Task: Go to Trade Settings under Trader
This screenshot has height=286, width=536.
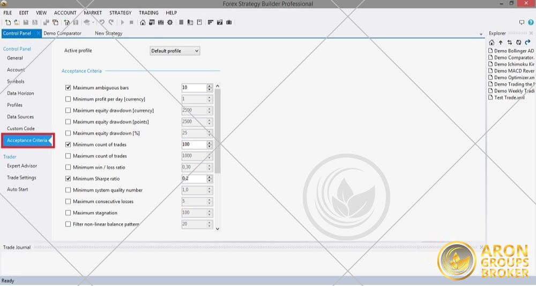Action: tap(21, 178)
